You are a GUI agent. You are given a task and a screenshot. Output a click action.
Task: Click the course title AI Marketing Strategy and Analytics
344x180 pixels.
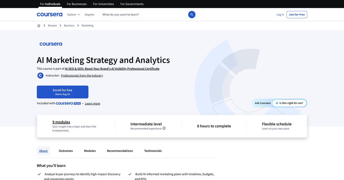point(103,60)
